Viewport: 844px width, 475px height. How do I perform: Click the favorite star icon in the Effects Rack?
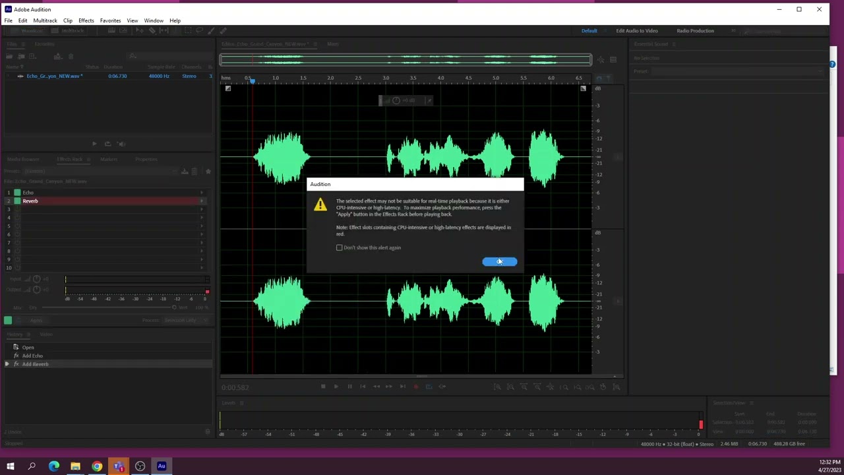[x=208, y=172]
